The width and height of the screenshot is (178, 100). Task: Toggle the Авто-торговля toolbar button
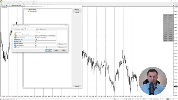click(x=16, y=5)
